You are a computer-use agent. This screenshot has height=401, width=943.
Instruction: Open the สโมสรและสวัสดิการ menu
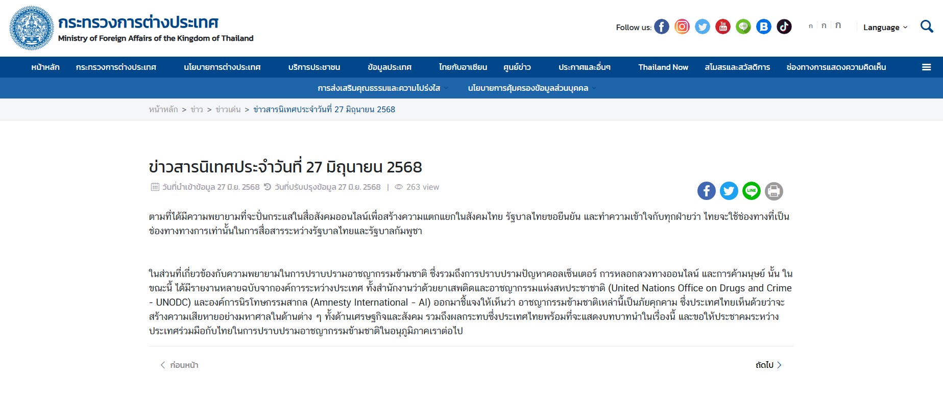(x=737, y=67)
